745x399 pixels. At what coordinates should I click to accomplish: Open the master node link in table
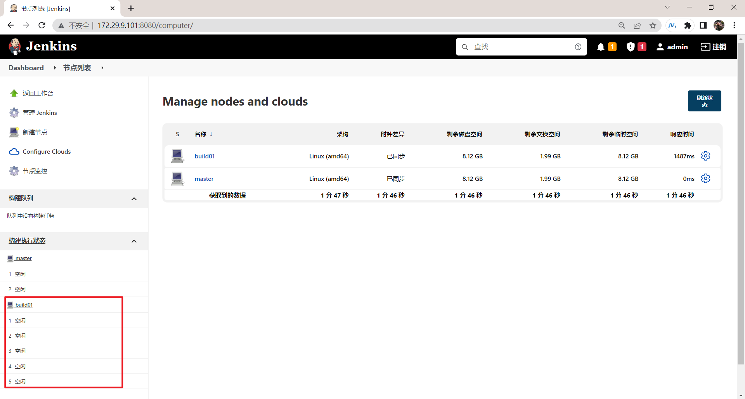coord(204,179)
